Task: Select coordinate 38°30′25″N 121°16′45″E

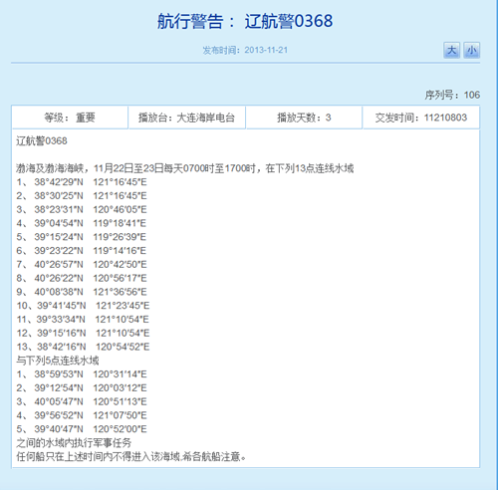Action: click(91, 196)
